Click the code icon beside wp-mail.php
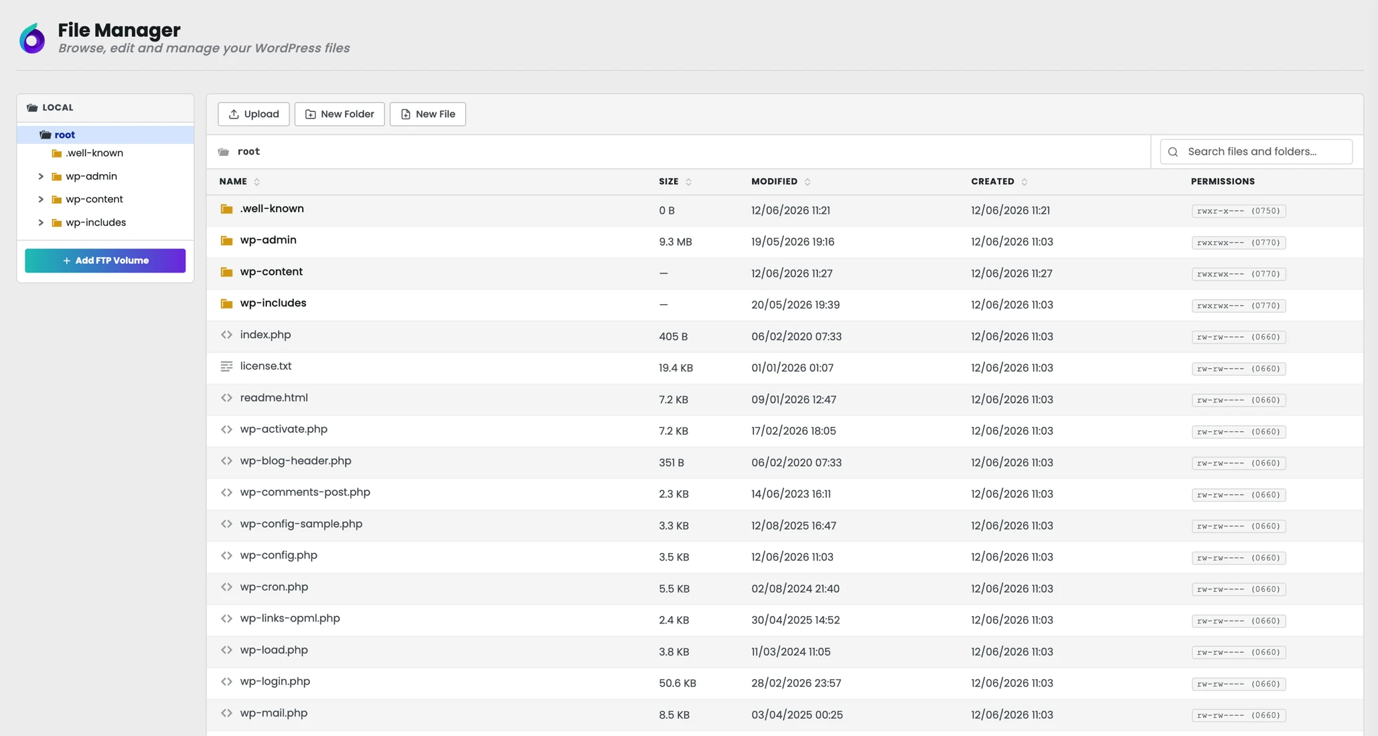Screen dimensions: 1378x736 [226, 713]
